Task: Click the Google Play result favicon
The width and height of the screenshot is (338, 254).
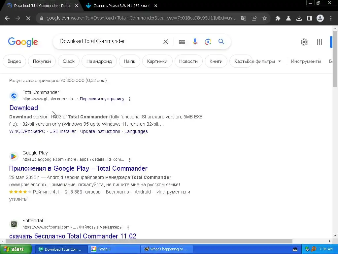Action: coord(14,156)
